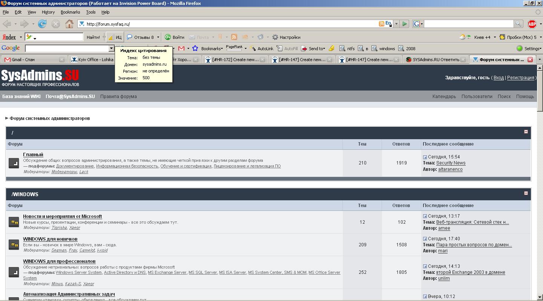Click AutoLink in Google toolbar
Image resolution: width=543 pixels, height=301 pixels.
262,48
